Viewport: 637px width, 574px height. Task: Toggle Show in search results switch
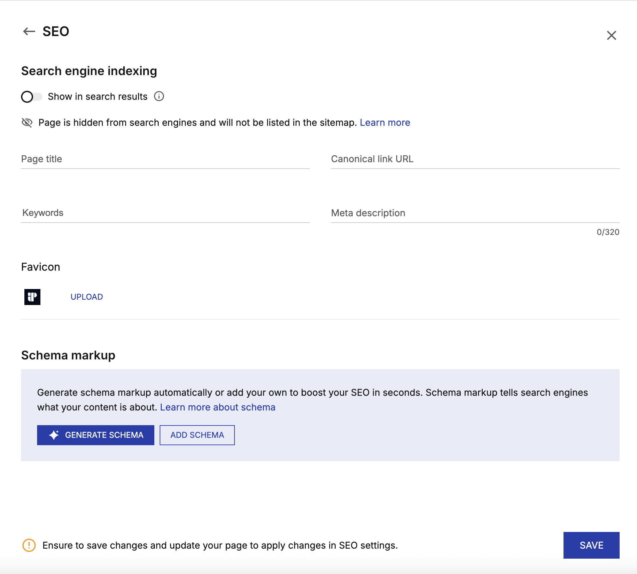(32, 97)
